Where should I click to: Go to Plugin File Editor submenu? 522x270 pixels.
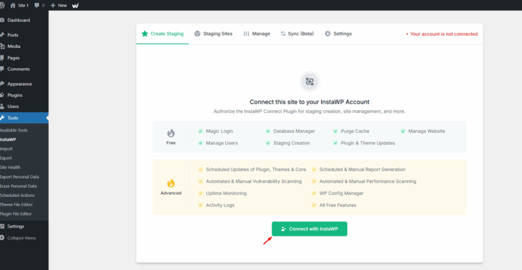(16, 214)
